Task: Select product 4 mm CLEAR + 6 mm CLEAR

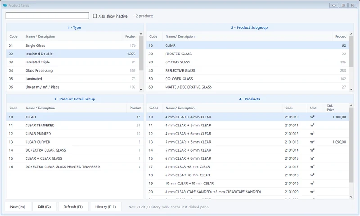Action: pyautogui.click(x=247, y=134)
